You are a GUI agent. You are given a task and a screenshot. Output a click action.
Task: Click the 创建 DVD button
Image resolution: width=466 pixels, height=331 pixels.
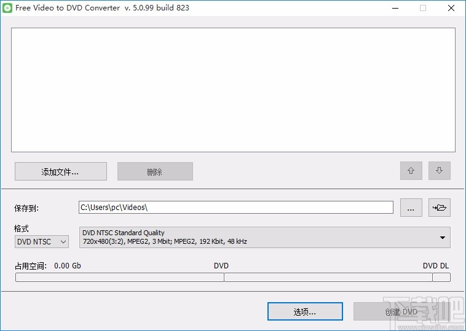point(401,311)
